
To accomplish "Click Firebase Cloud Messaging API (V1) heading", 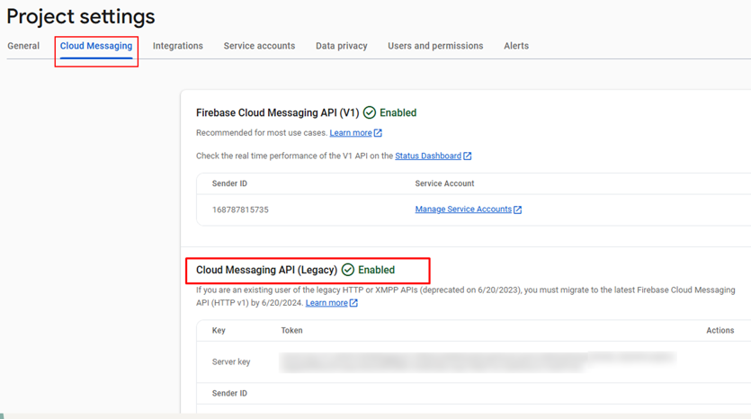I will tap(277, 113).
